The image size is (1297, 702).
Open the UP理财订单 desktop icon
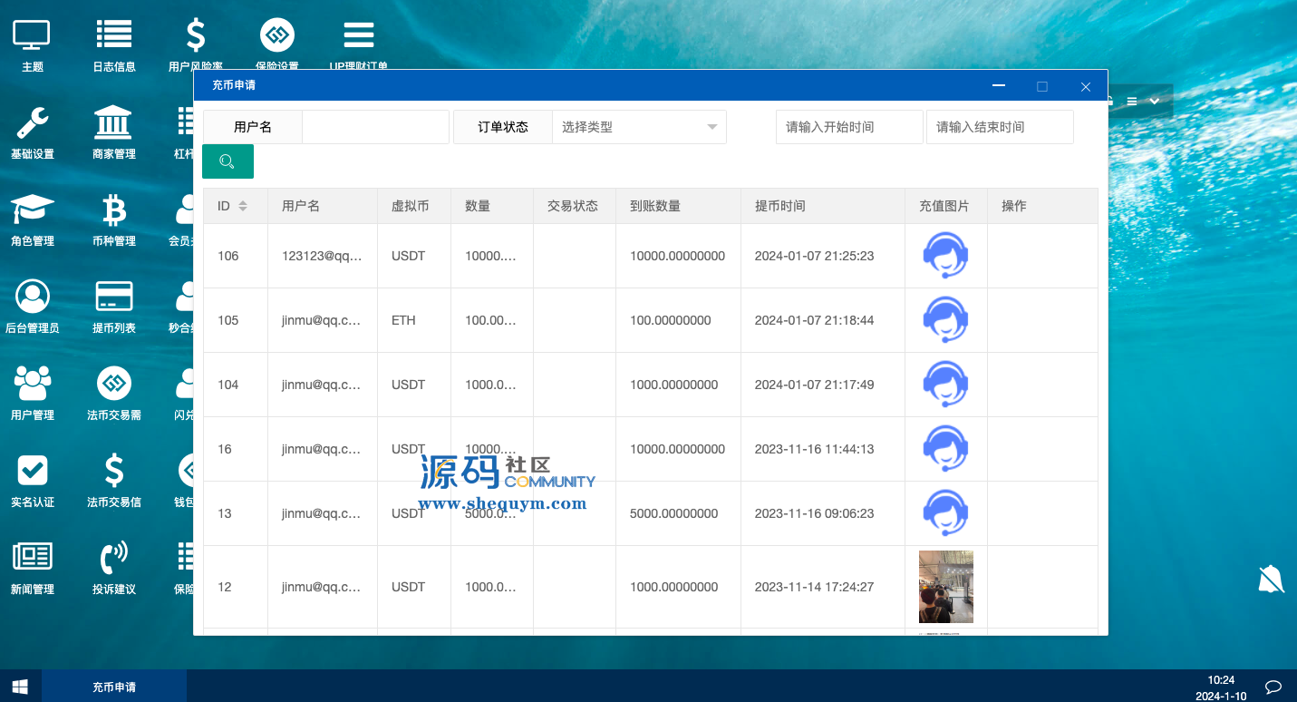coord(359,35)
